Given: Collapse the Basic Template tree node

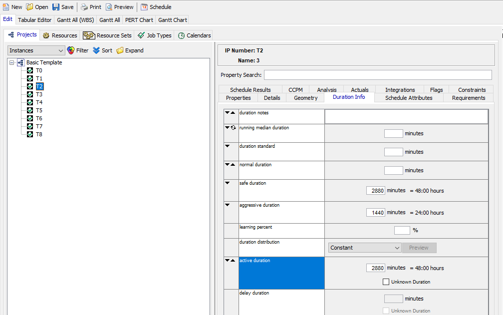Looking at the screenshot, I should pyautogui.click(x=12, y=63).
